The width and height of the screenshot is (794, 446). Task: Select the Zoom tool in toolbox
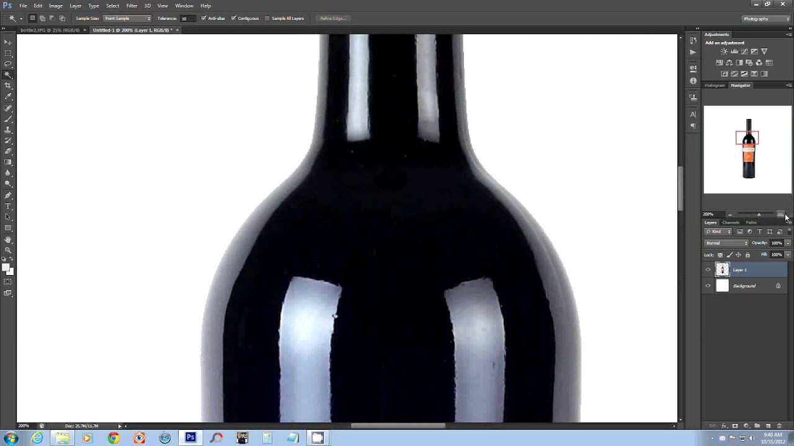[x=8, y=250]
